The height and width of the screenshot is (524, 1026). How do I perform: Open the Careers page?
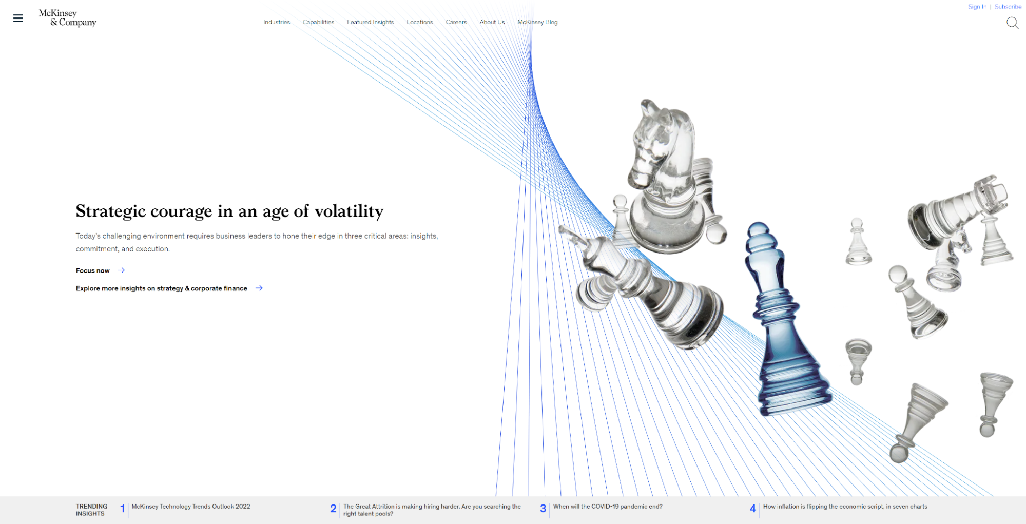point(456,22)
